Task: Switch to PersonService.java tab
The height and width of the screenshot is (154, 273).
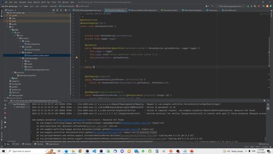Action: click(170, 10)
